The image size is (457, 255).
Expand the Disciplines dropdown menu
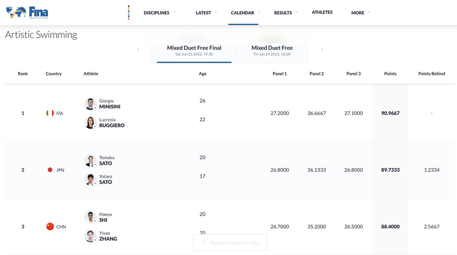click(x=159, y=13)
